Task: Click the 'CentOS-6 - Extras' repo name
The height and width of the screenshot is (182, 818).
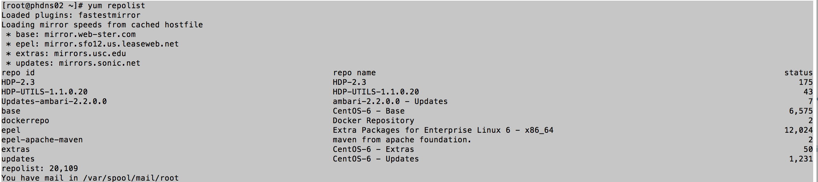Action: [373, 149]
